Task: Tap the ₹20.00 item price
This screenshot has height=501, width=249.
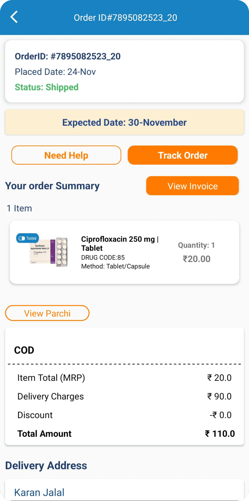Action: [196, 259]
